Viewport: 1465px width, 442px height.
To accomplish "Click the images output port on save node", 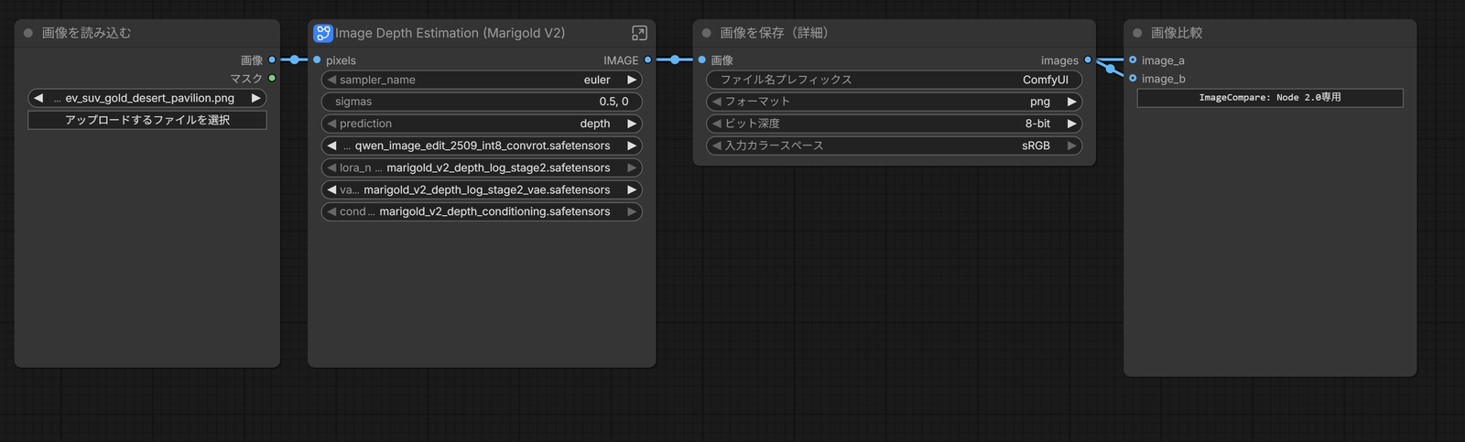I will click(1088, 59).
